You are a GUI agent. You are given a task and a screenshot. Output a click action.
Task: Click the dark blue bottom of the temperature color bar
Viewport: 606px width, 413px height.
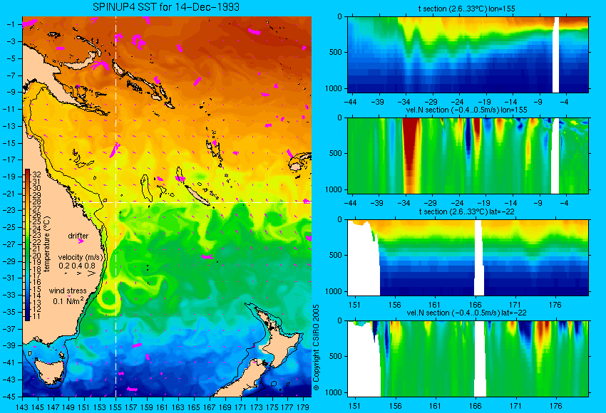(x=27, y=317)
